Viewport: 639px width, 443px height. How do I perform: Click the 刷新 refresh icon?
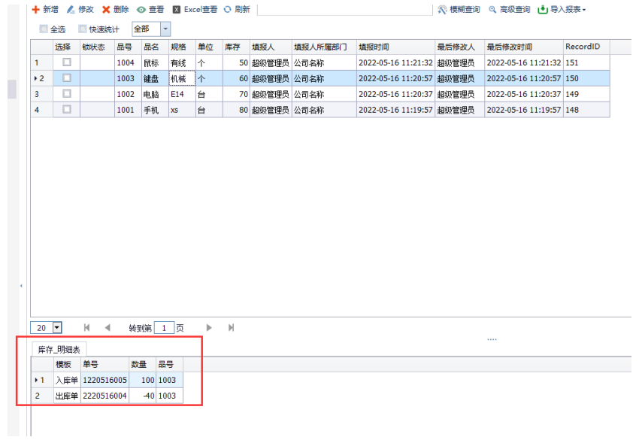[227, 10]
